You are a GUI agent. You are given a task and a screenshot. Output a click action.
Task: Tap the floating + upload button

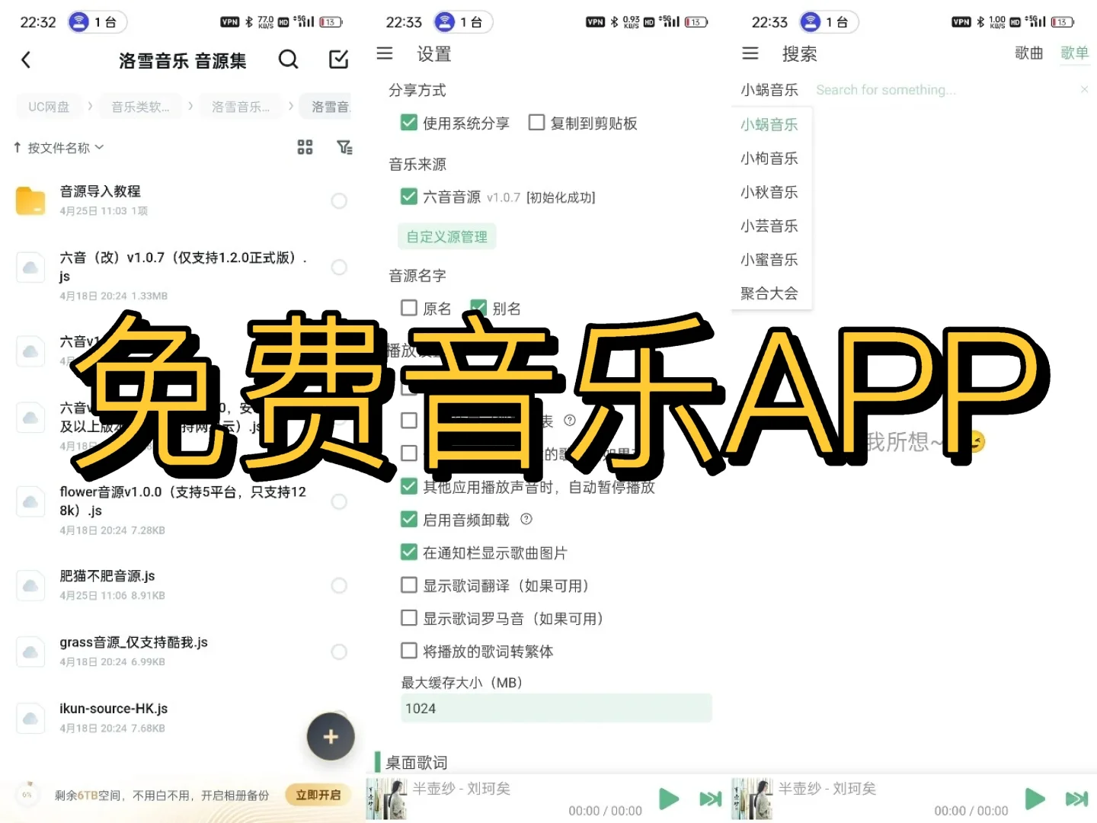pos(330,736)
